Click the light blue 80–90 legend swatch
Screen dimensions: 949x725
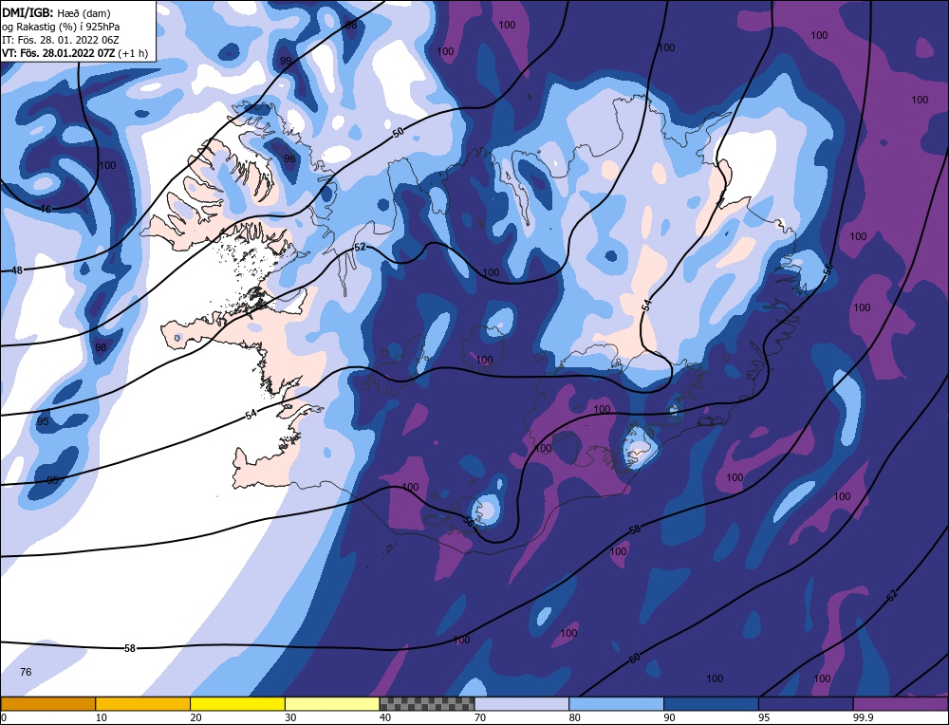click(x=617, y=704)
